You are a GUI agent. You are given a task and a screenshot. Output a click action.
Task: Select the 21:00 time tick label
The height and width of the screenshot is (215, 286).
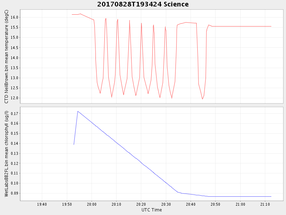coord(240,204)
